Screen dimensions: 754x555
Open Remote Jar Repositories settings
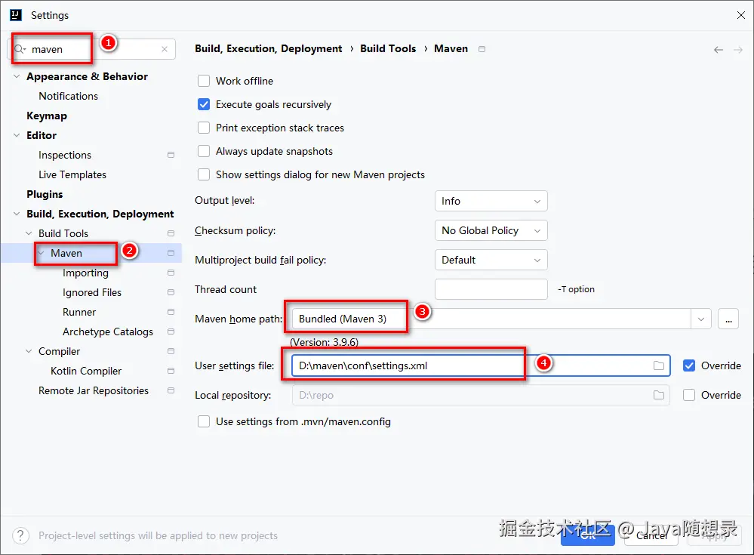coord(94,390)
